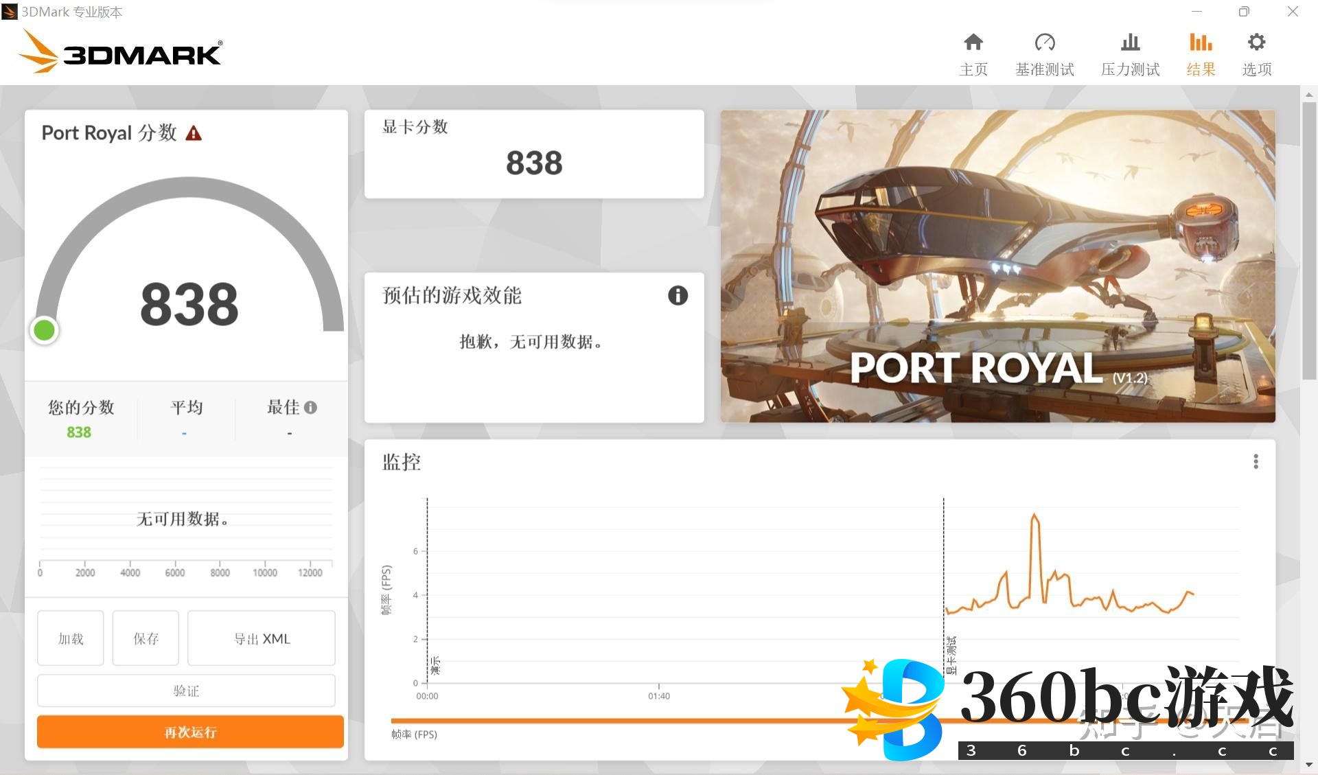Click the 验证 (Validate) button
This screenshot has width=1318, height=775.
(x=186, y=691)
